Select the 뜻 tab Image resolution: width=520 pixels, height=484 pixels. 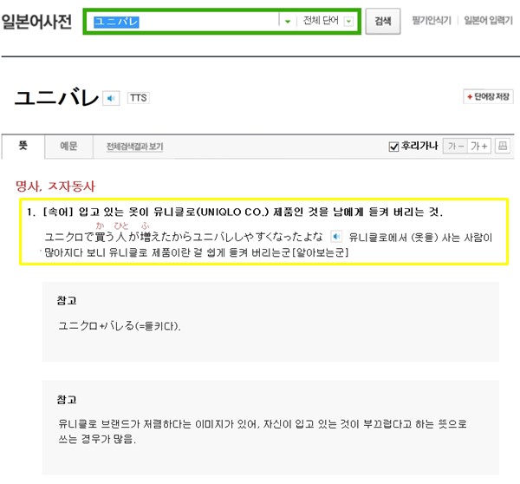click(x=23, y=147)
